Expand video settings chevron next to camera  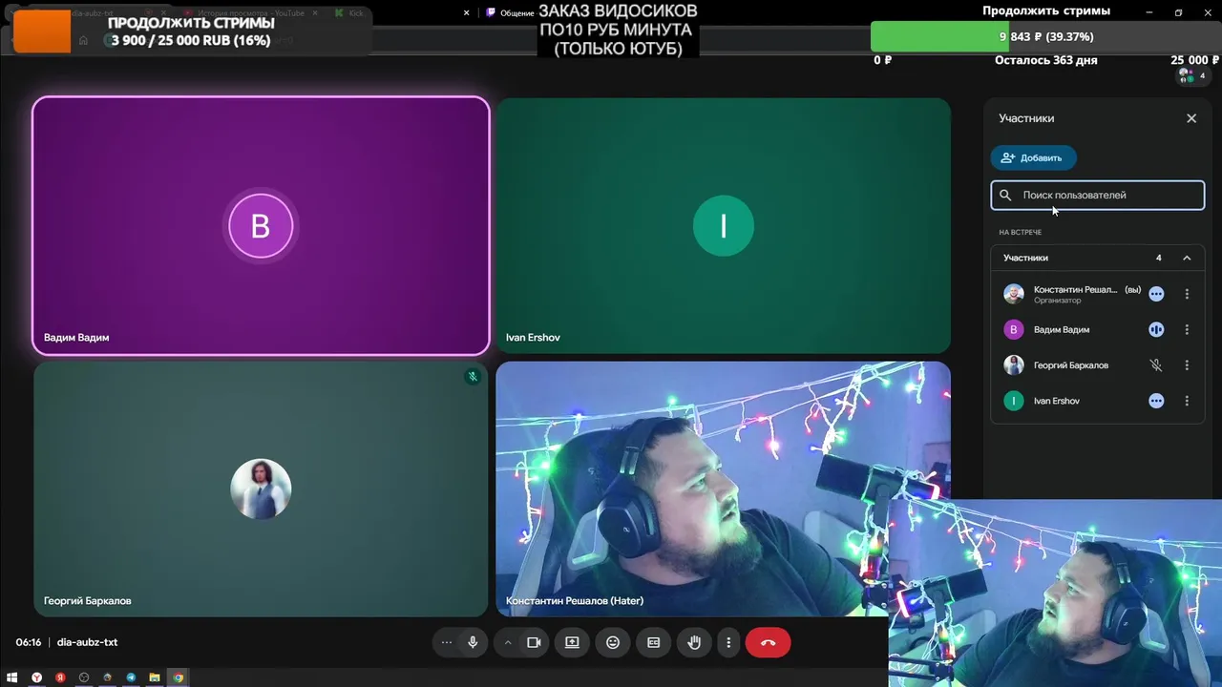pos(508,643)
